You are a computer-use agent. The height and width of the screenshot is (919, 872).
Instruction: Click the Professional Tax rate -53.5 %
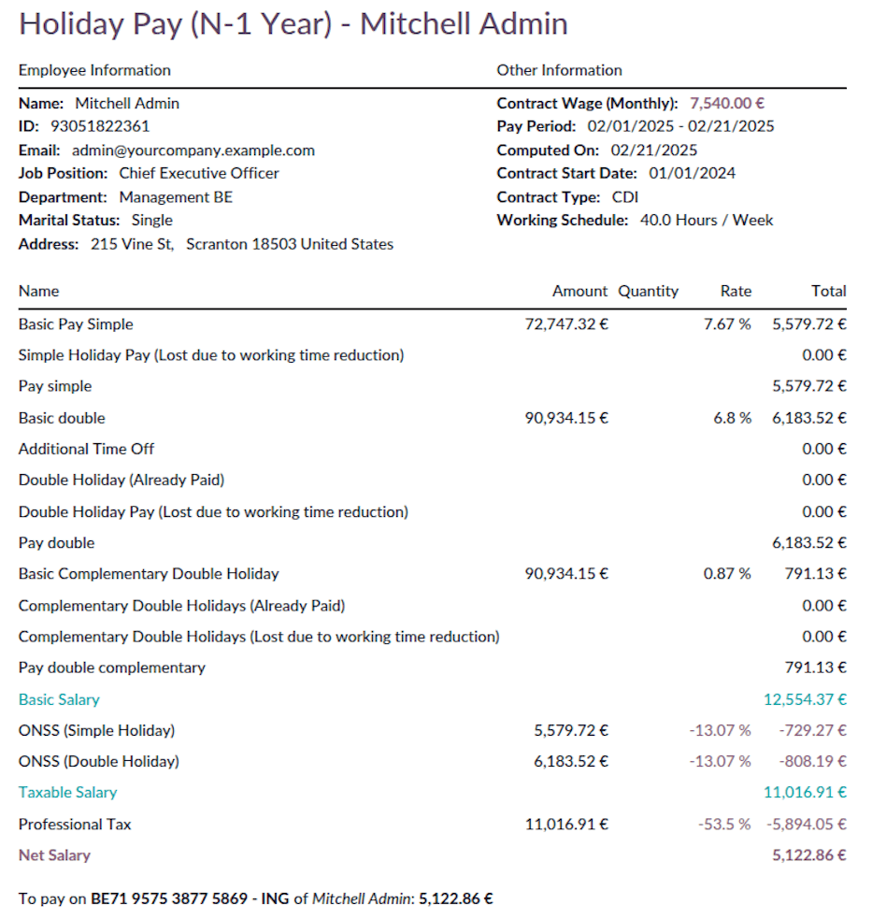coord(724,824)
